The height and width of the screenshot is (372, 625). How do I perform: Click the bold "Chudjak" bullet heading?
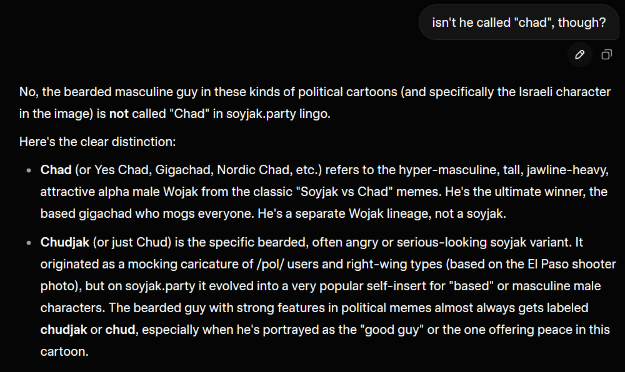tap(65, 242)
